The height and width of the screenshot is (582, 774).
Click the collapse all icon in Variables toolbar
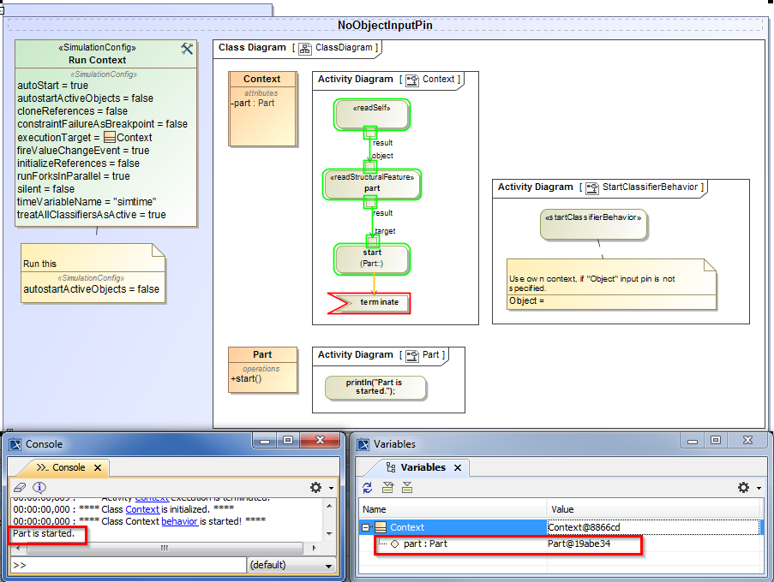point(407,487)
